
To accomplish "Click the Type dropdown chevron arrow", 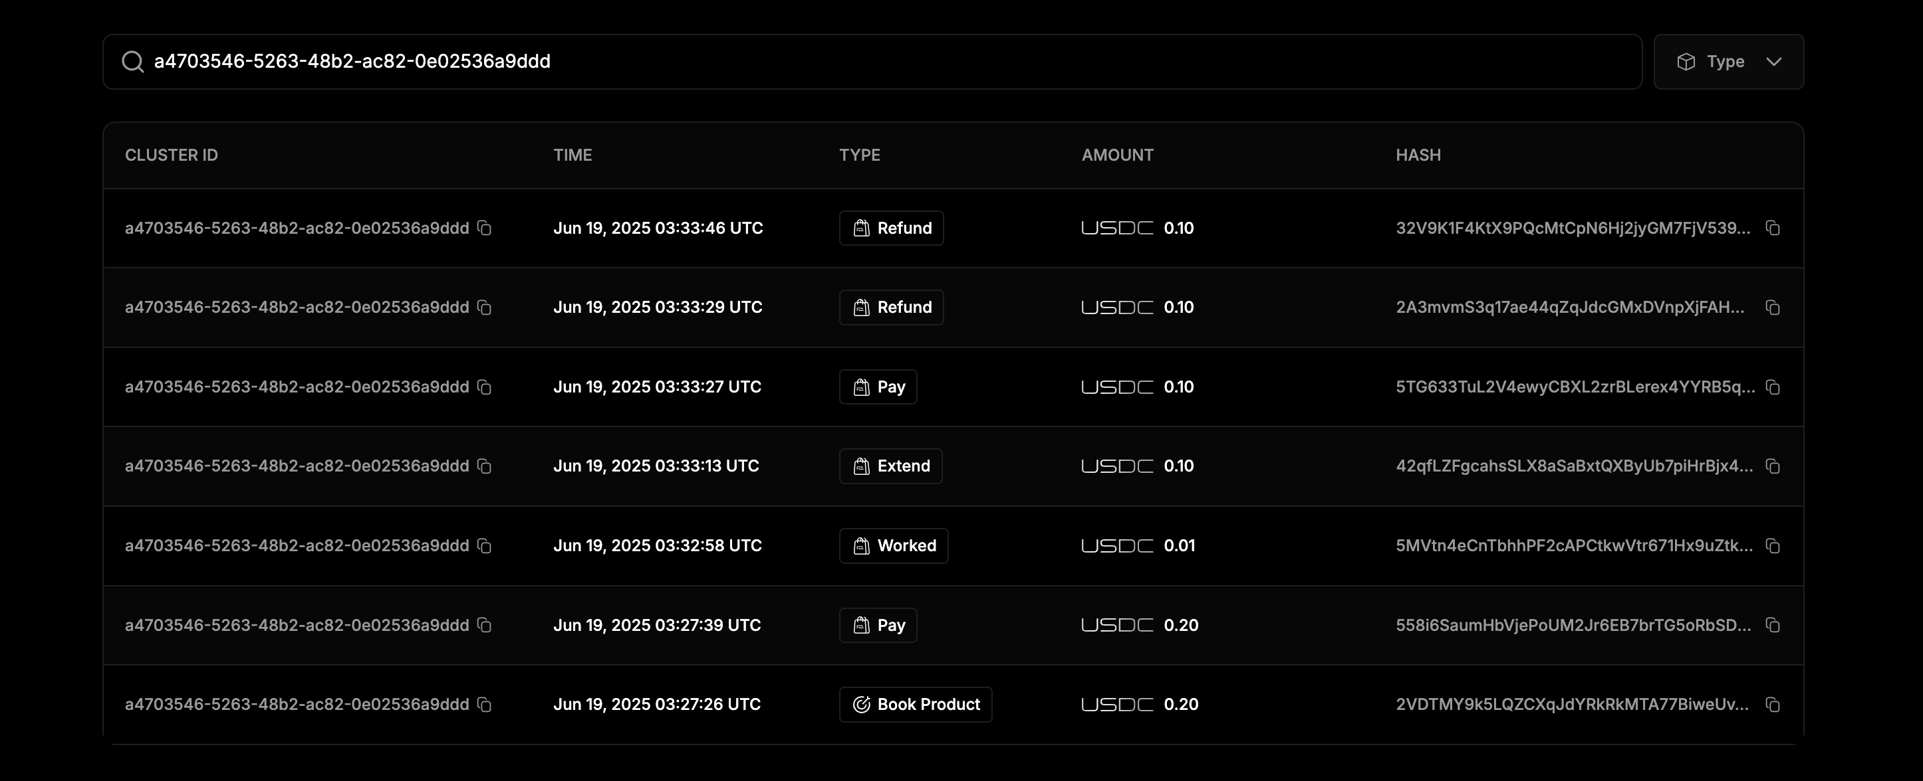I will point(1775,62).
